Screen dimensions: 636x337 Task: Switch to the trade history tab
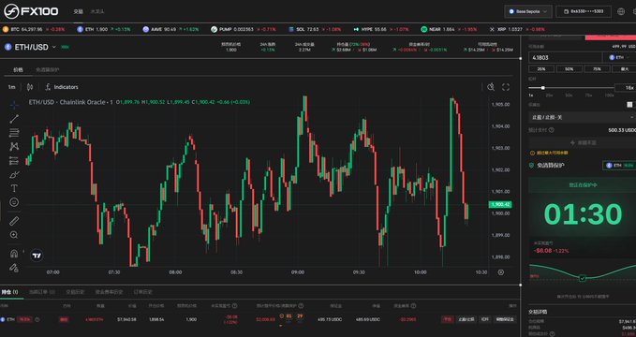tap(75, 292)
